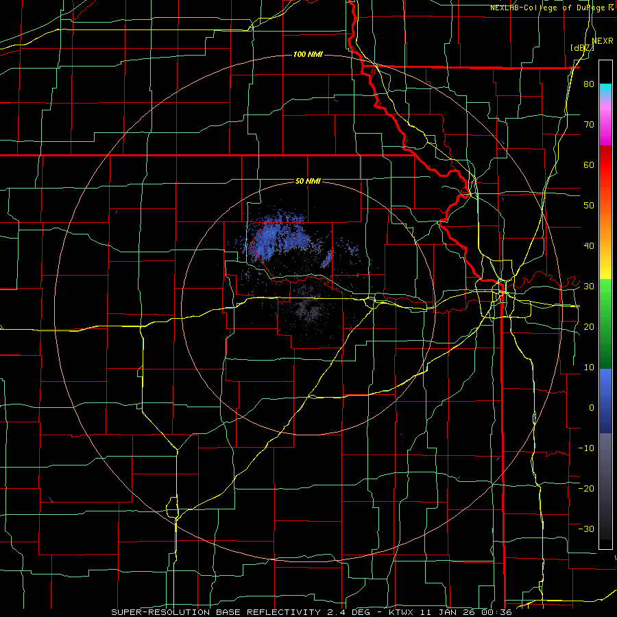The image size is (617, 617).
Task: Click the 50 value on the dBZ scale
Action: coord(589,206)
